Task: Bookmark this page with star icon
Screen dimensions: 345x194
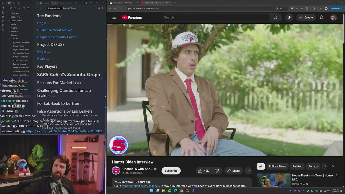Action: coord(285,8)
